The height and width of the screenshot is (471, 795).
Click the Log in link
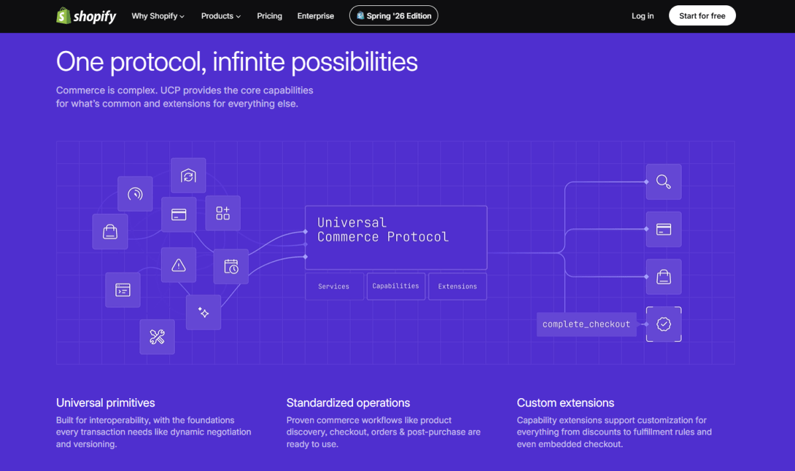pos(643,16)
